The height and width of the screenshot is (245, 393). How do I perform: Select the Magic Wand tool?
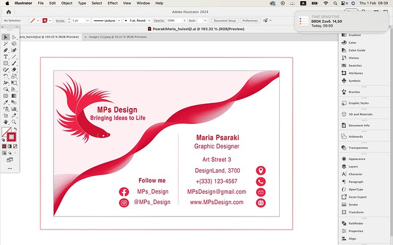coord(6,44)
